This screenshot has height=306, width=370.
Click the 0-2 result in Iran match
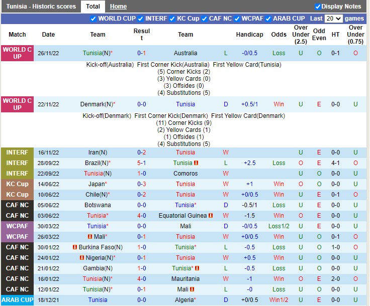(142, 152)
